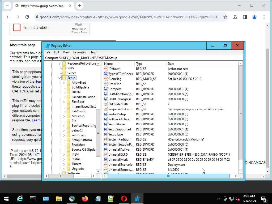
Task: Open command prompt taskbar icon
Action: [33, 199]
